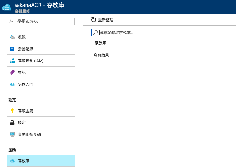Click the black 鎖定 padlock icon

tap(12, 123)
